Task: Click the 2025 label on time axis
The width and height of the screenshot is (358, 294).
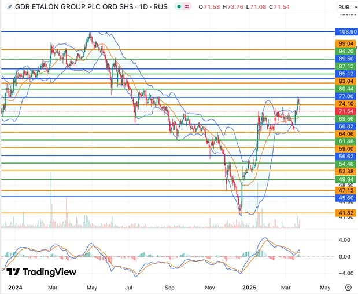Action: point(249,288)
